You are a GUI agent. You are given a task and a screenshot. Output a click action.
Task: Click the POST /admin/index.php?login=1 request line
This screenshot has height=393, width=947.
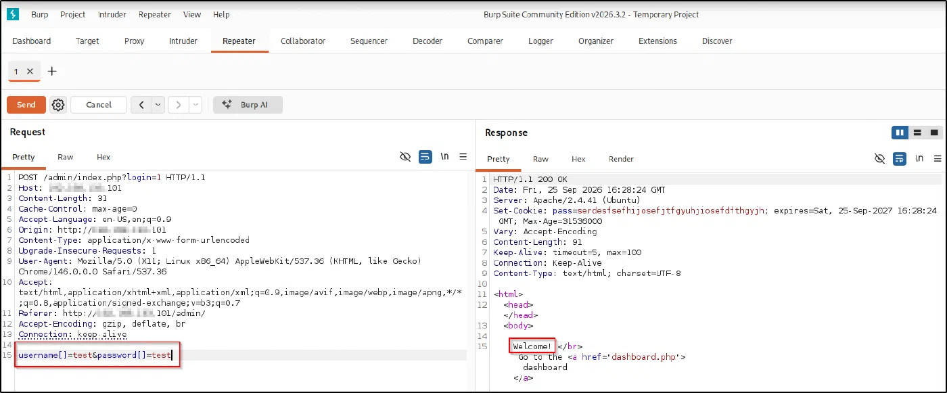[x=112, y=178]
